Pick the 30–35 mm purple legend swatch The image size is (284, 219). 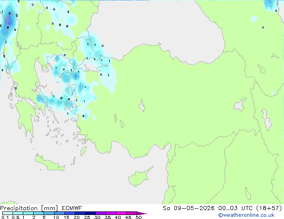point(101,213)
